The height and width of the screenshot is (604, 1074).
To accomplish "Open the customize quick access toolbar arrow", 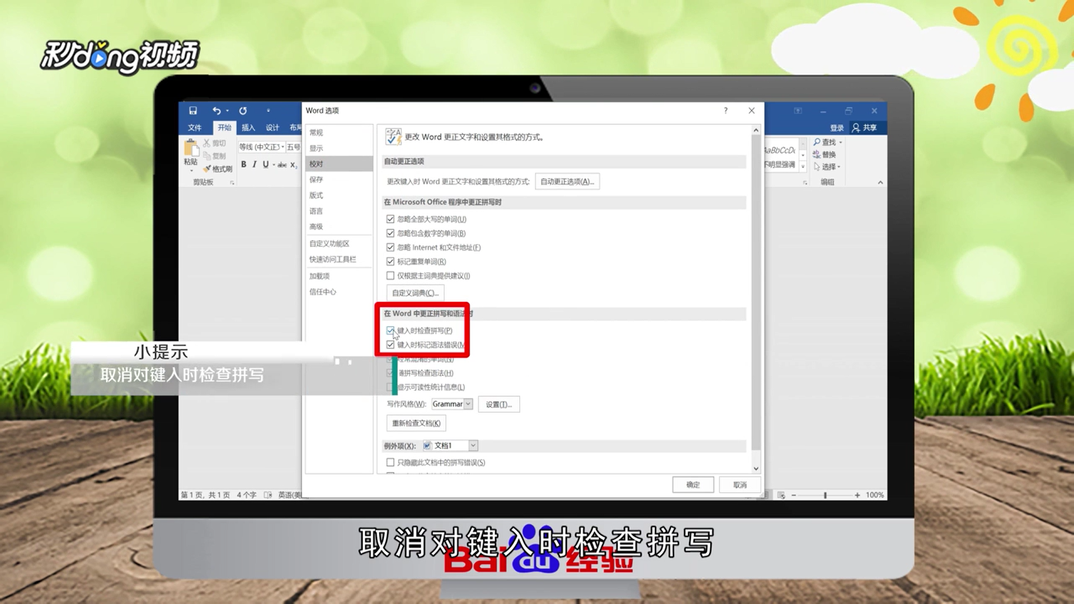I will pyautogui.click(x=268, y=111).
